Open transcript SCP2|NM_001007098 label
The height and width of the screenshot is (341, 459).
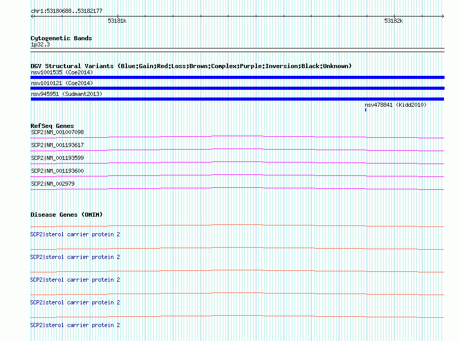tap(57, 132)
